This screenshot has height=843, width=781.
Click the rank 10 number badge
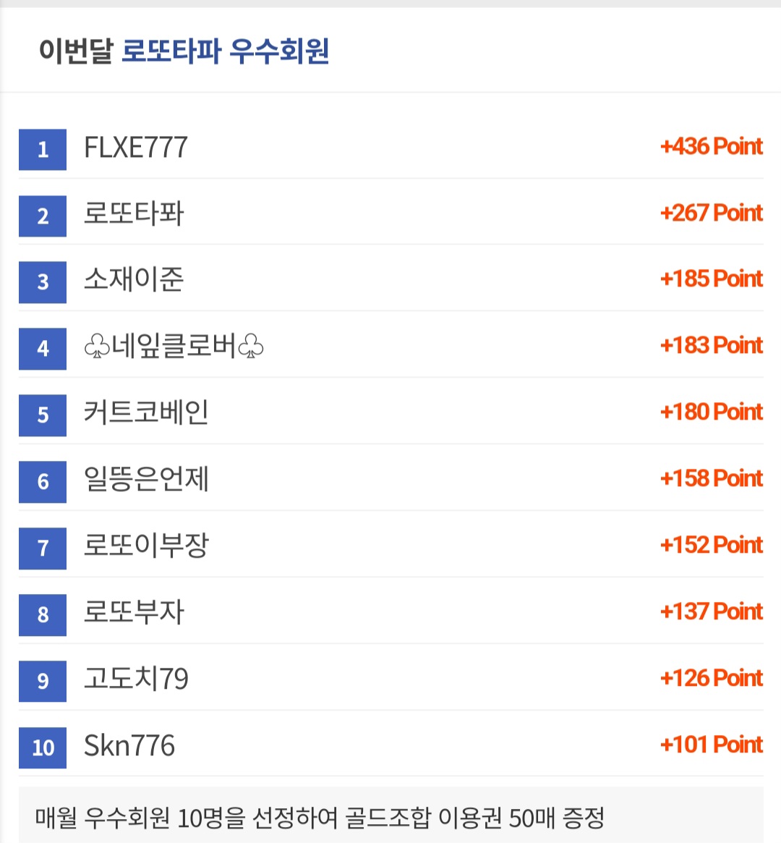[43, 747]
